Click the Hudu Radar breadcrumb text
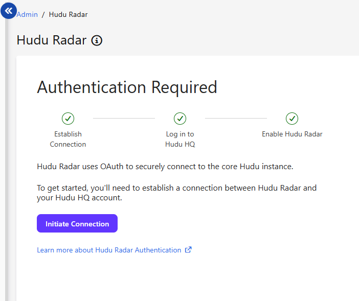This screenshot has height=301, width=359. (68, 14)
